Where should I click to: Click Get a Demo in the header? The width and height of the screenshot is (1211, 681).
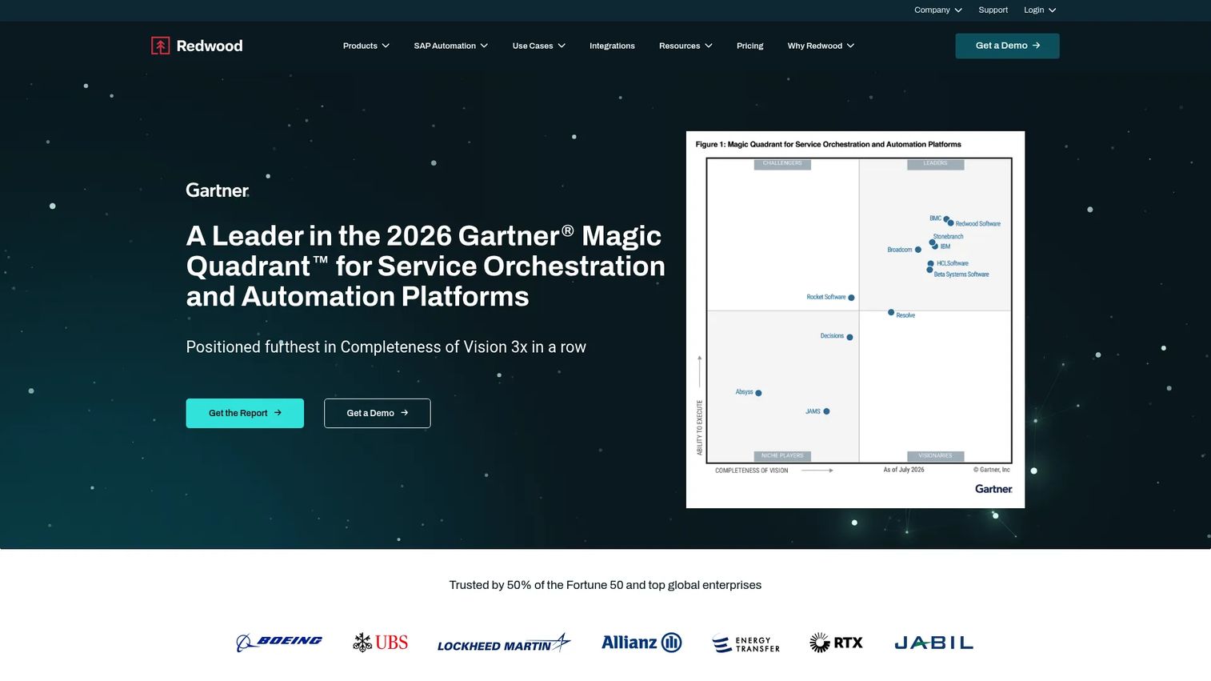[1007, 46]
